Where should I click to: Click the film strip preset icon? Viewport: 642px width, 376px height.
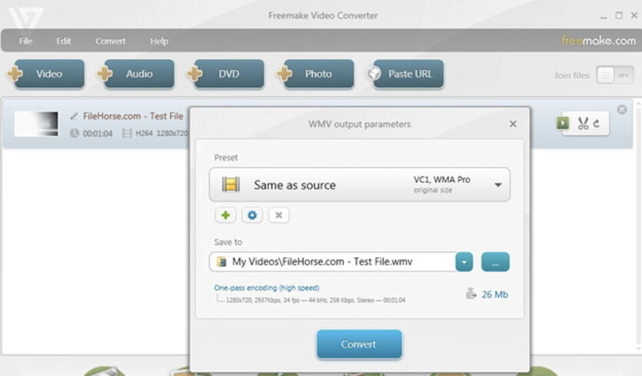pos(231,185)
